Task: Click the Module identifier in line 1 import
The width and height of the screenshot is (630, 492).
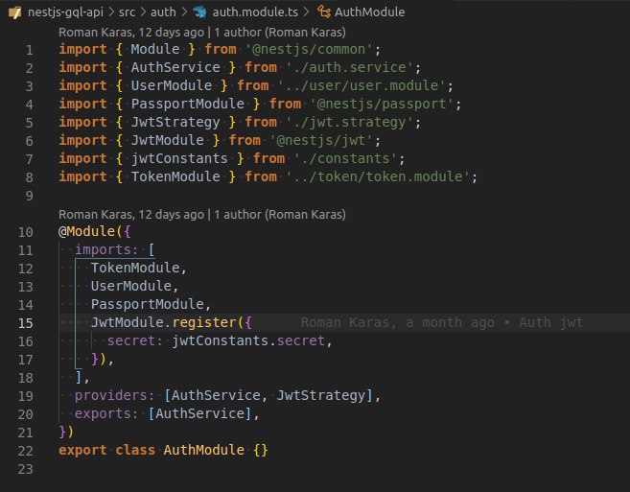Action: [155, 50]
